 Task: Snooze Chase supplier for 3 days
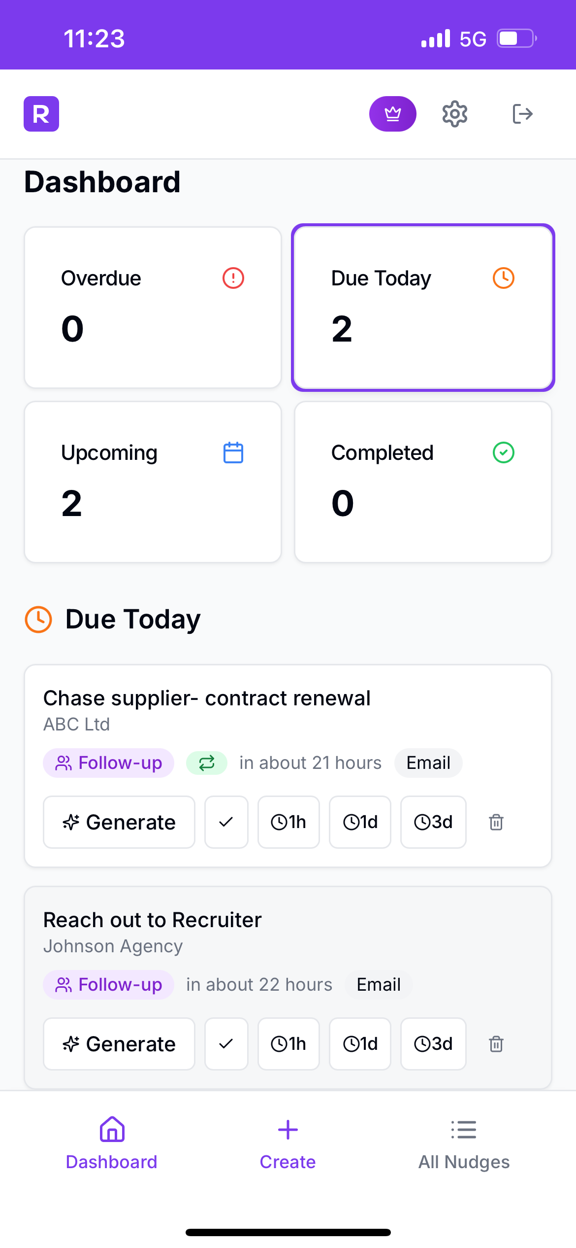coord(433,822)
